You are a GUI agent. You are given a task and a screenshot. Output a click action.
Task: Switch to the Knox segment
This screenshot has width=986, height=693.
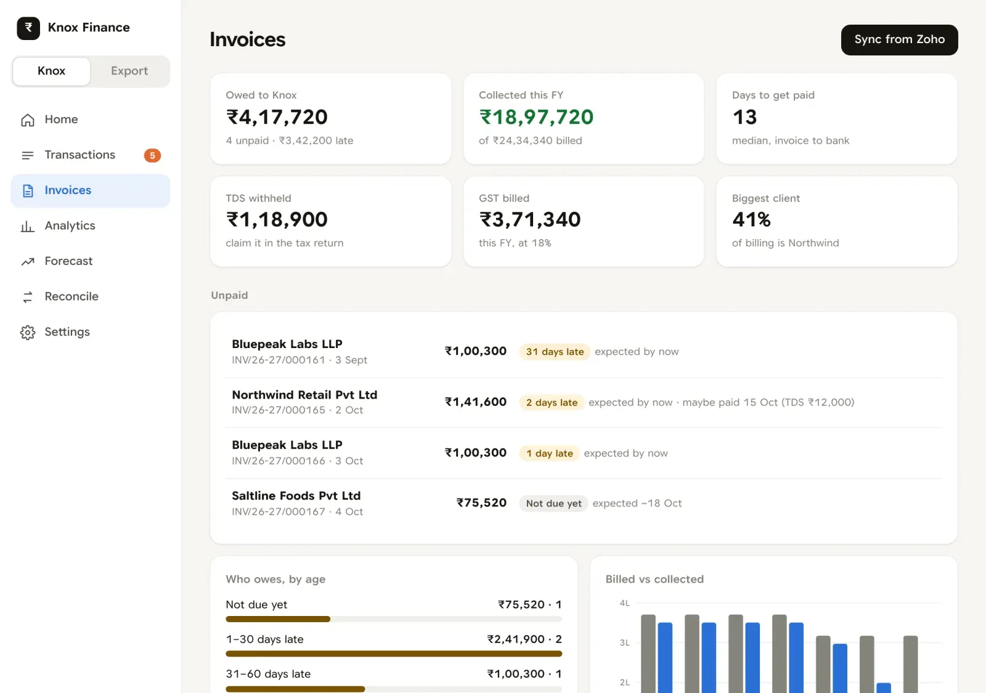[x=52, y=71]
